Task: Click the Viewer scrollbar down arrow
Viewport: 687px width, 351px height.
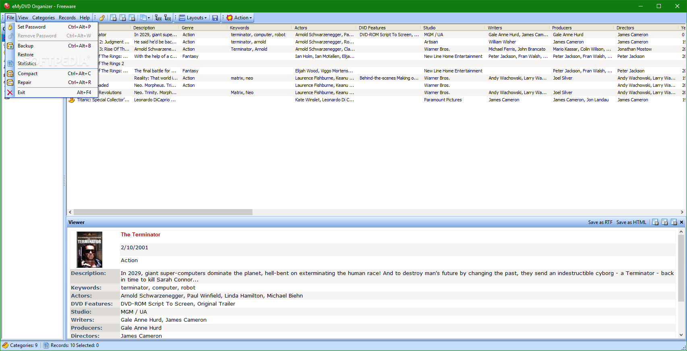Action: point(681,335)
